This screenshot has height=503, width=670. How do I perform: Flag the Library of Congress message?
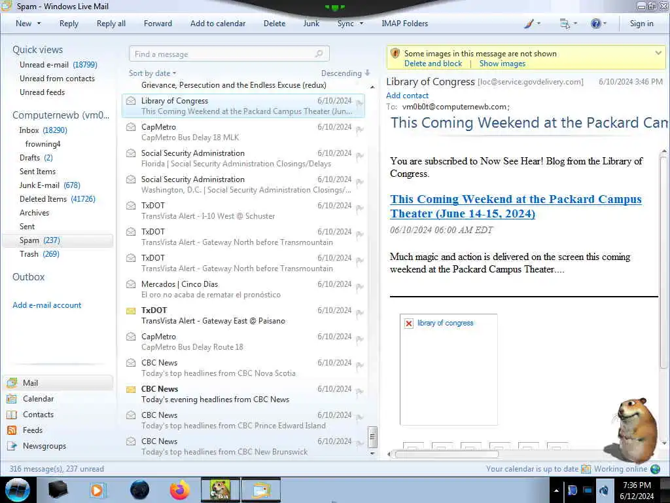point(359,103)
